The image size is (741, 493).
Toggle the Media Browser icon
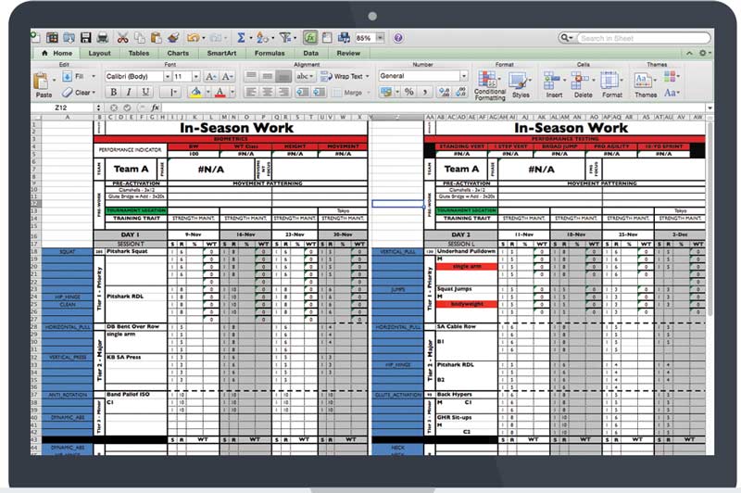pos(344,38)
